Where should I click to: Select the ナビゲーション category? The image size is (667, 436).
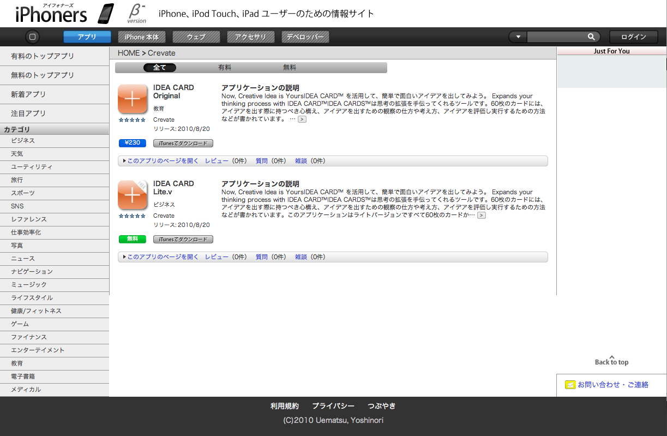point(55,272)
